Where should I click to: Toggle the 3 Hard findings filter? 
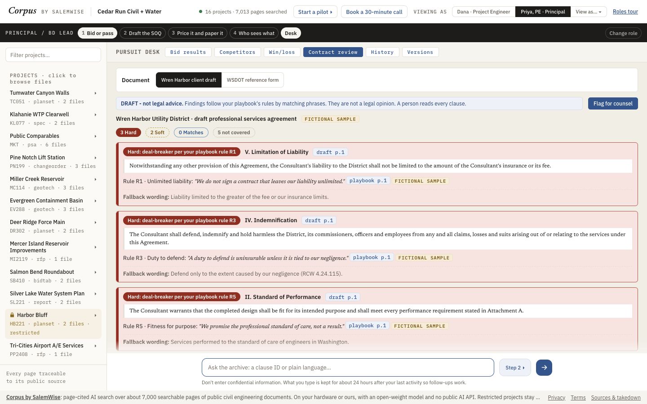[129, 132]
